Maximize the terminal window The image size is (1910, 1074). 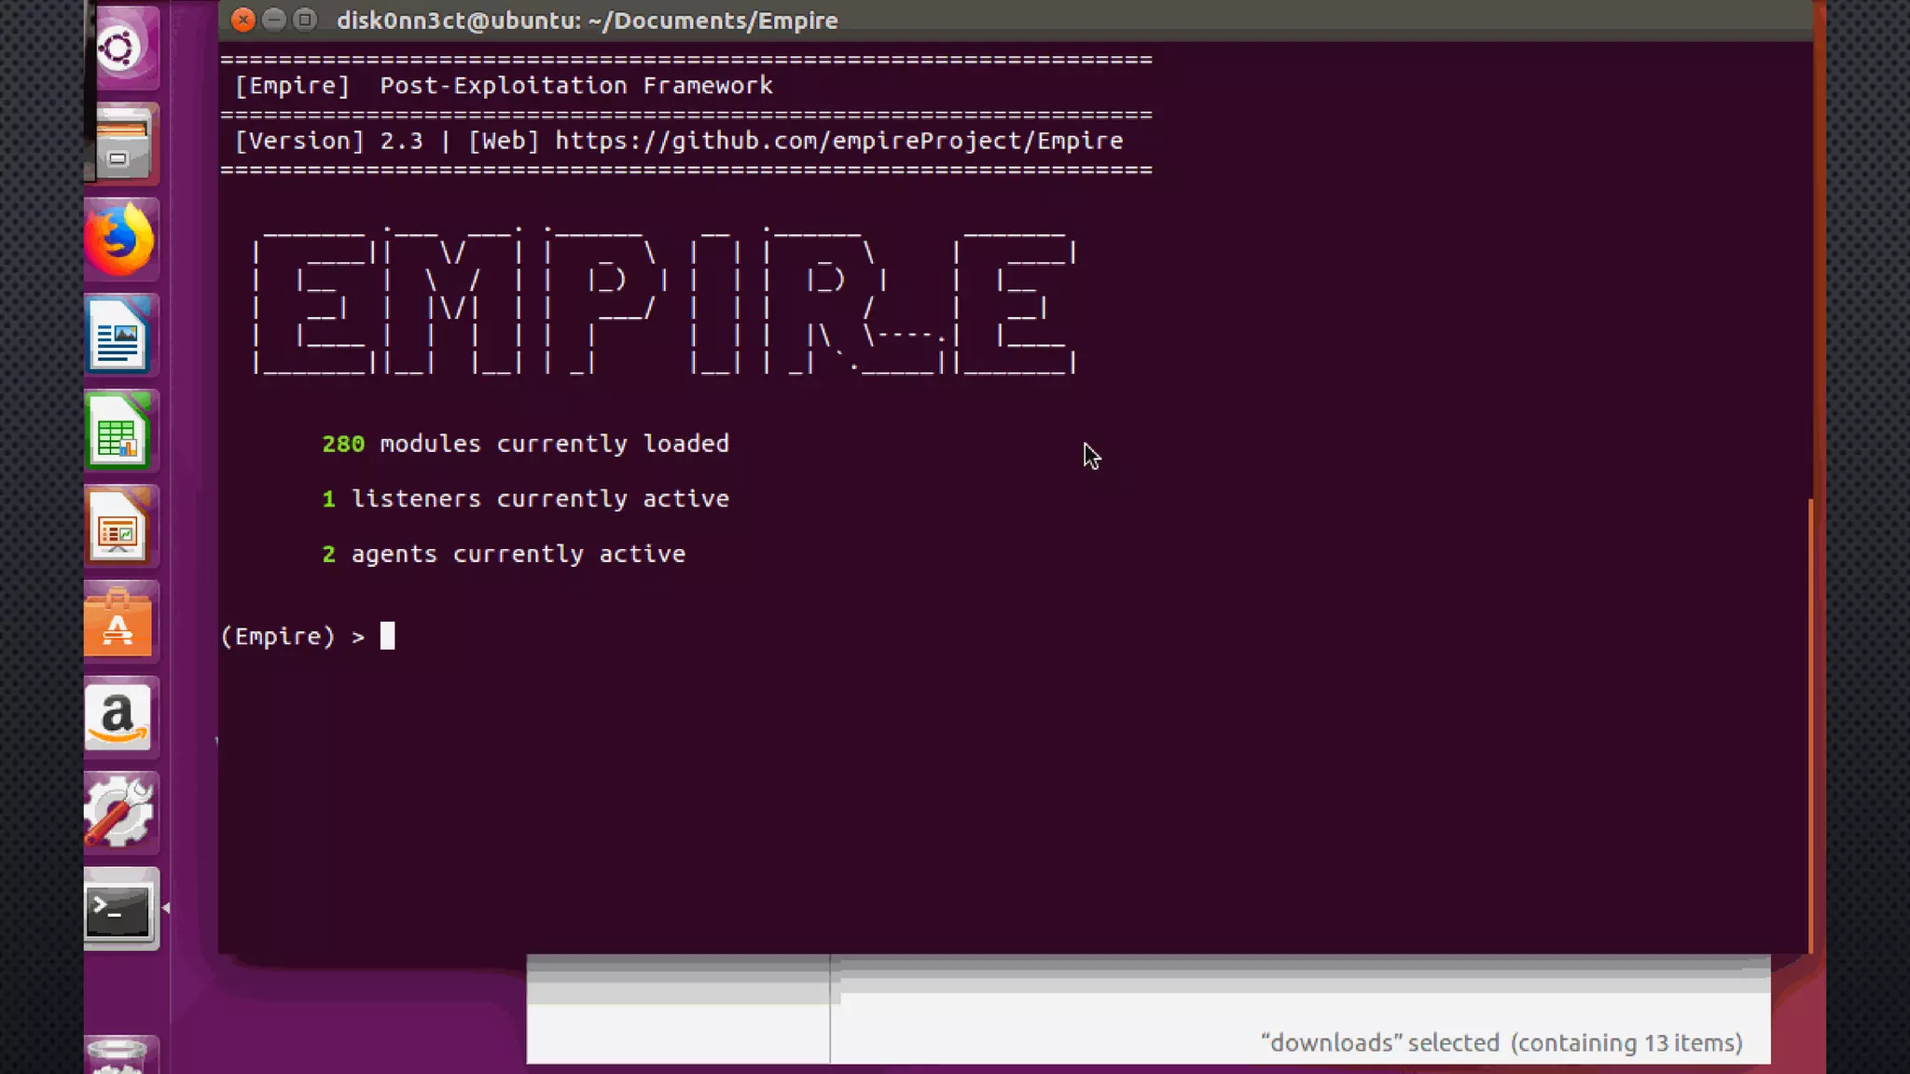304,20
